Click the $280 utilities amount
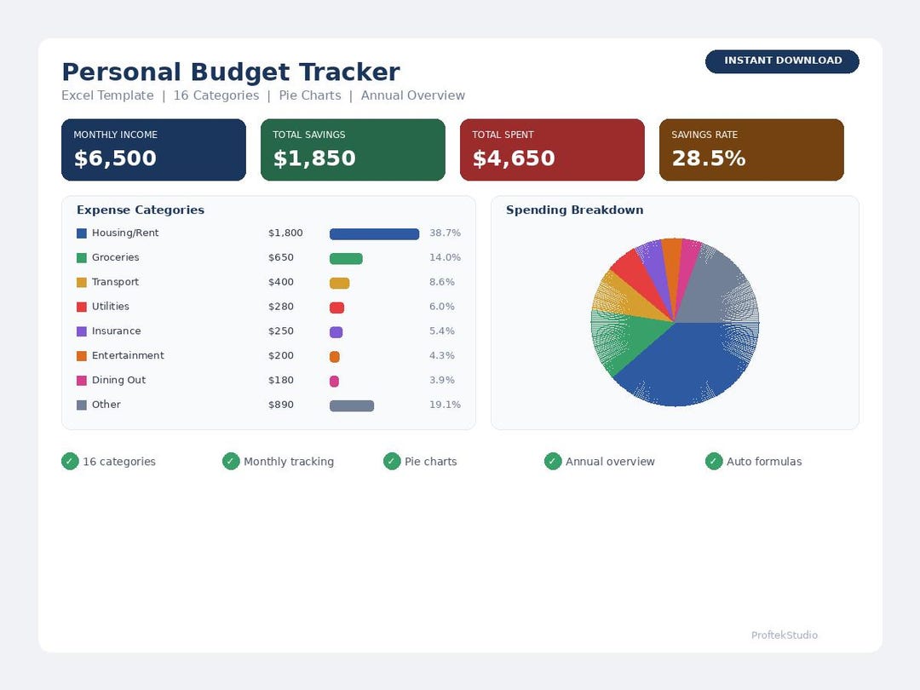Image resolution: width=920 pixels, height=690 pixels. point(281,307)
